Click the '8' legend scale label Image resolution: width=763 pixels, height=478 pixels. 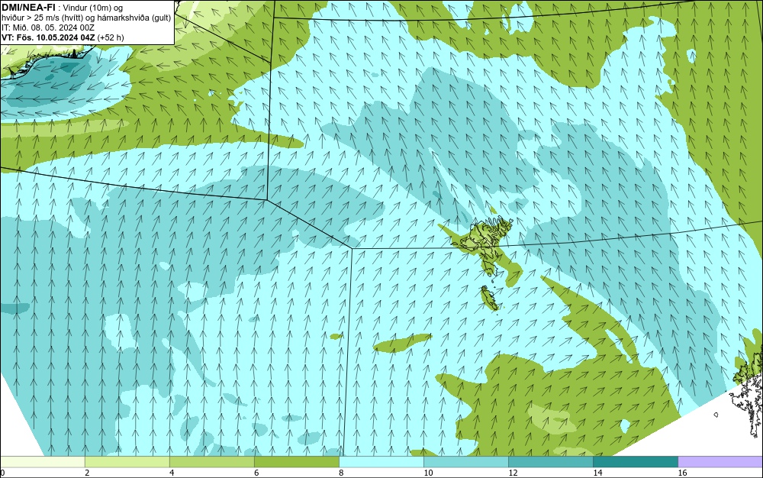341,473
